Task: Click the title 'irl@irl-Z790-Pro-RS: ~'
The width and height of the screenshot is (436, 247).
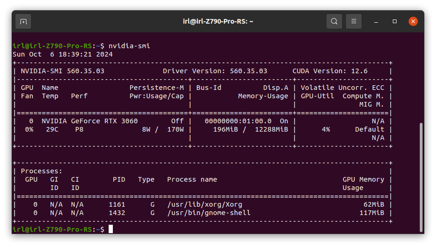Action: tap(218, 21)
